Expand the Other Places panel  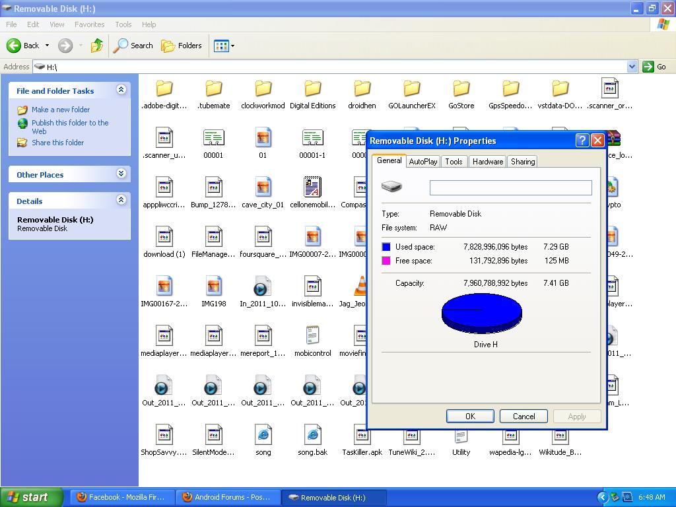pyautogui.click(x=121, y=174)
